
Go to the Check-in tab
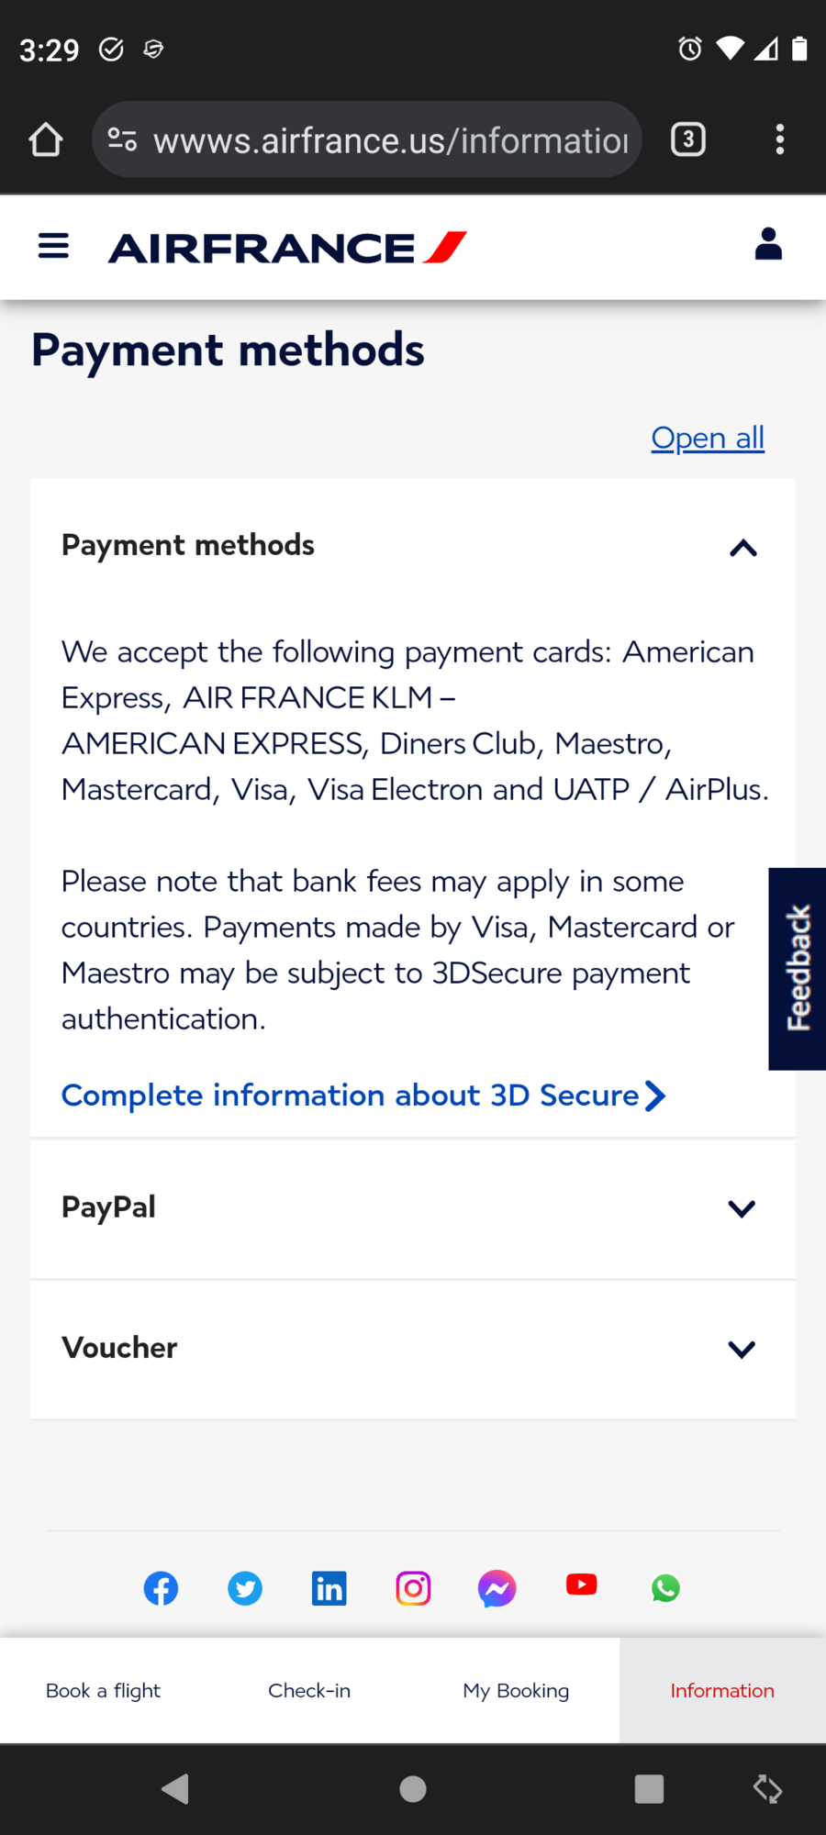[309, 1690]
